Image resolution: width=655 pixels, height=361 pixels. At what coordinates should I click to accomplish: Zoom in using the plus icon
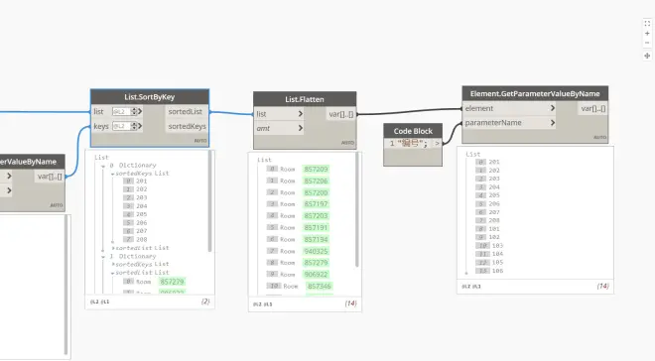click(x=647, y=34)
